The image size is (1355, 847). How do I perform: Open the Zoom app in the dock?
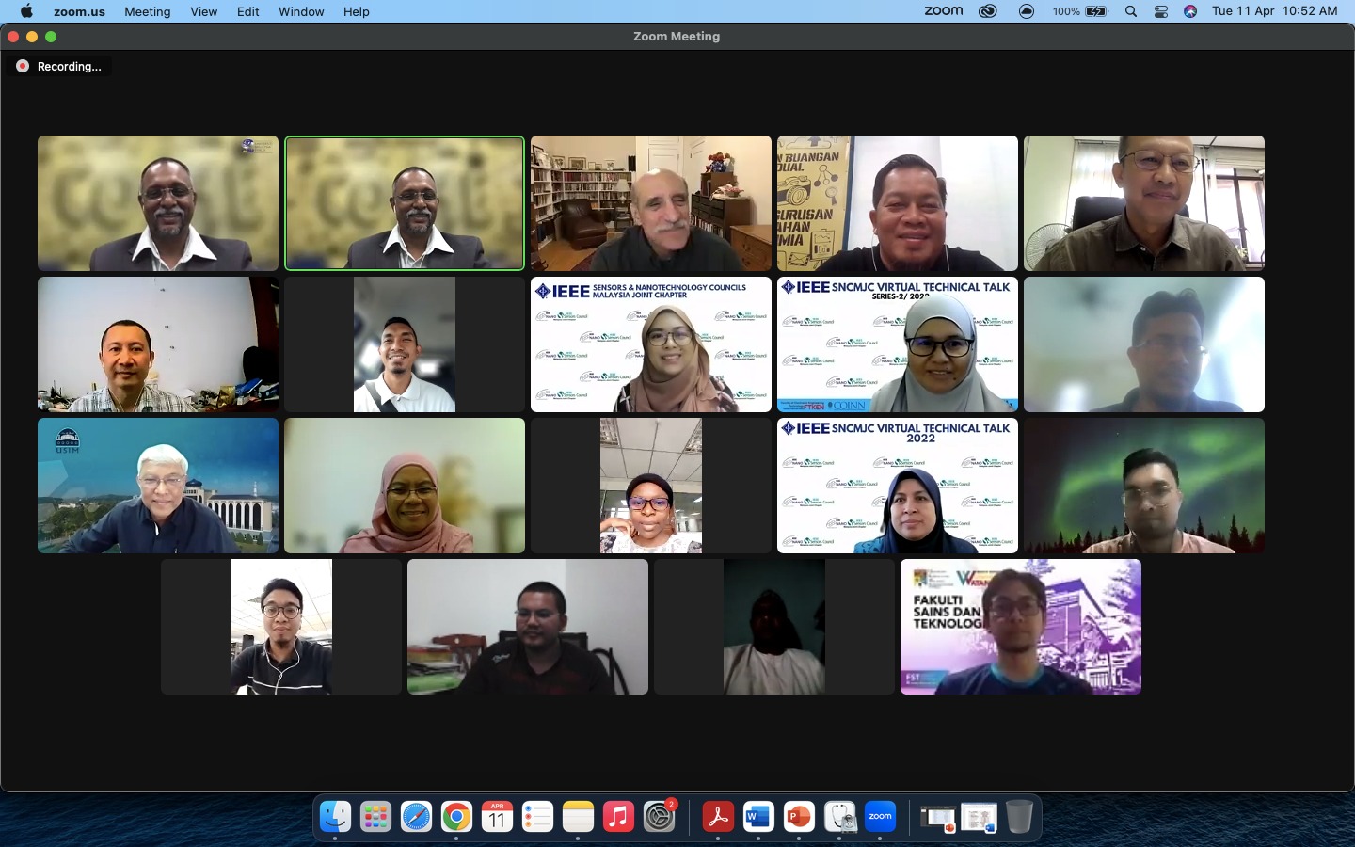coord(880,817)
